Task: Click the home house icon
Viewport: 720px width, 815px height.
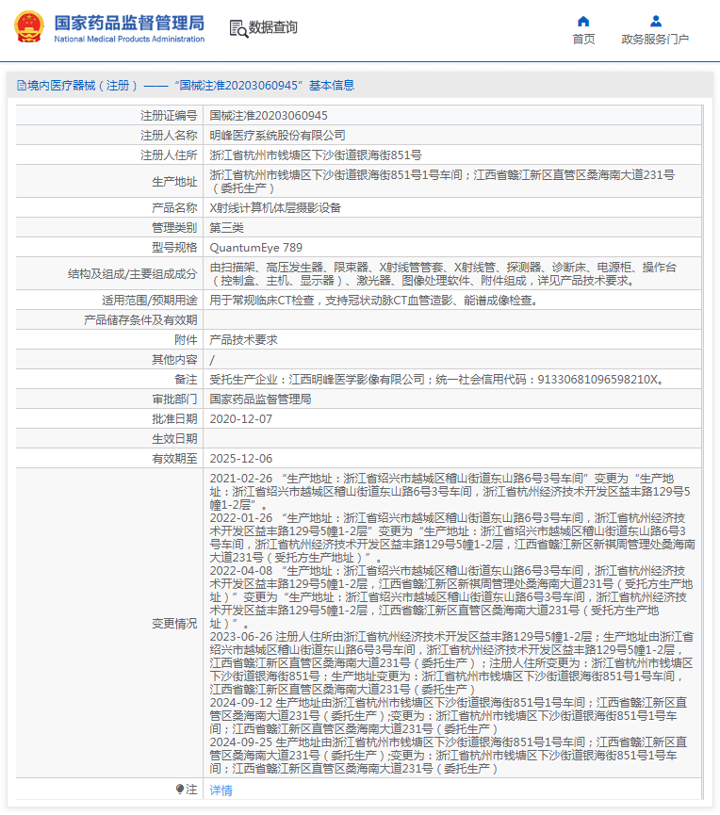Action: pos(583,22)
